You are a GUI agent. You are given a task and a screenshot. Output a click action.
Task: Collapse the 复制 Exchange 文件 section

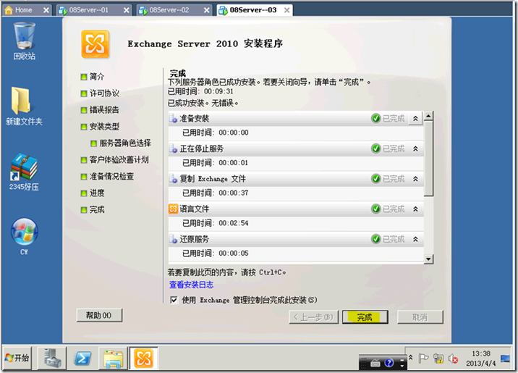point(415,179)
